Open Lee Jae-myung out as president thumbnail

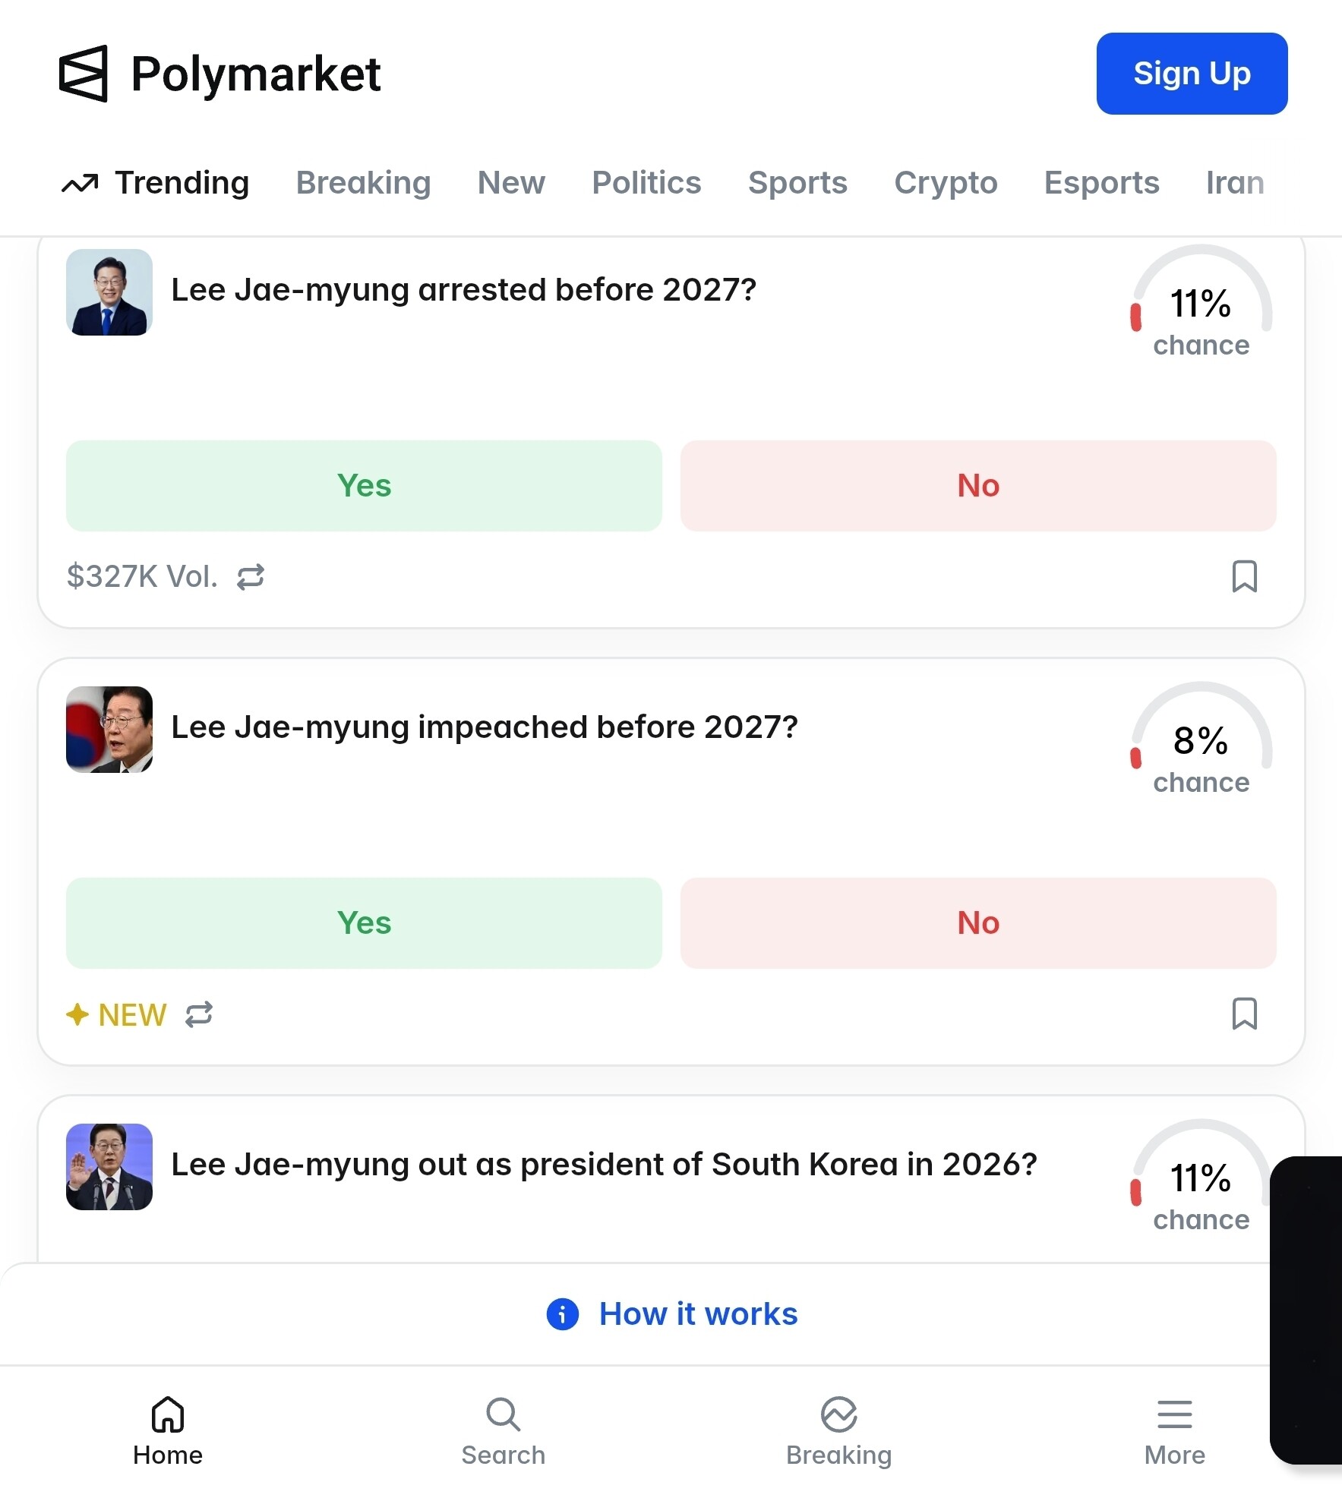click(x=109, y=1167)
